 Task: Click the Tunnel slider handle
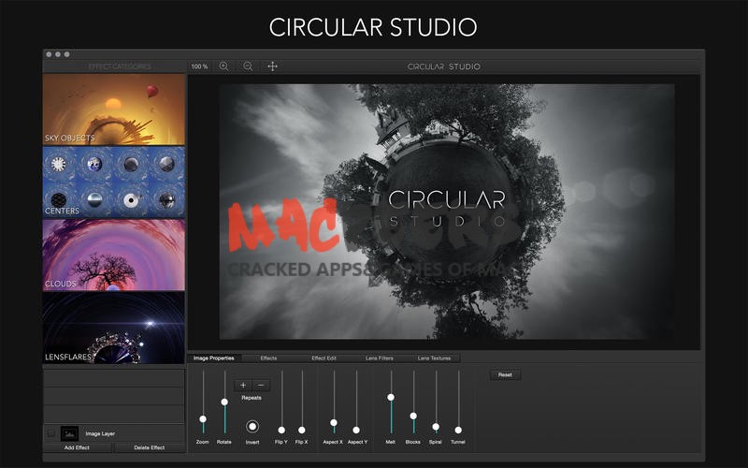458,430
